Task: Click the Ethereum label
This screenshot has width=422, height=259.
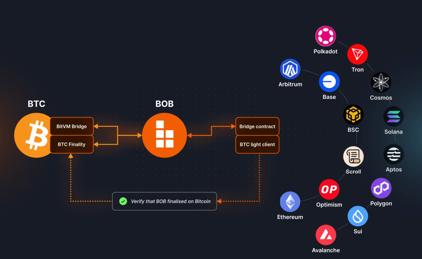Action: (x=290, y=217)
